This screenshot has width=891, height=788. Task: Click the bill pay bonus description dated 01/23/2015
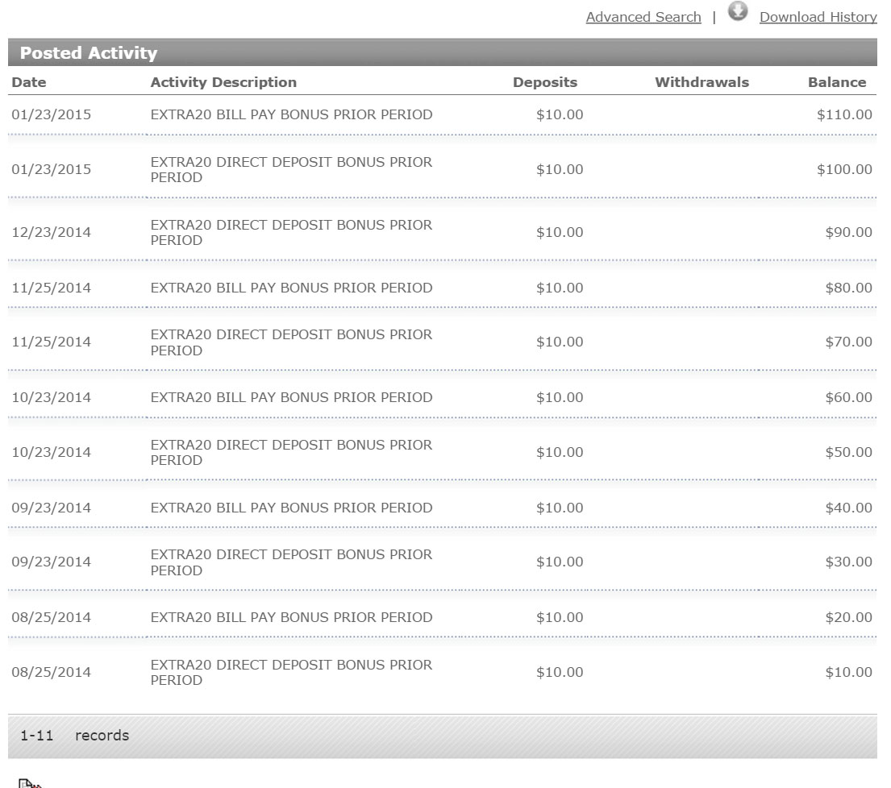tap(292, 114)
